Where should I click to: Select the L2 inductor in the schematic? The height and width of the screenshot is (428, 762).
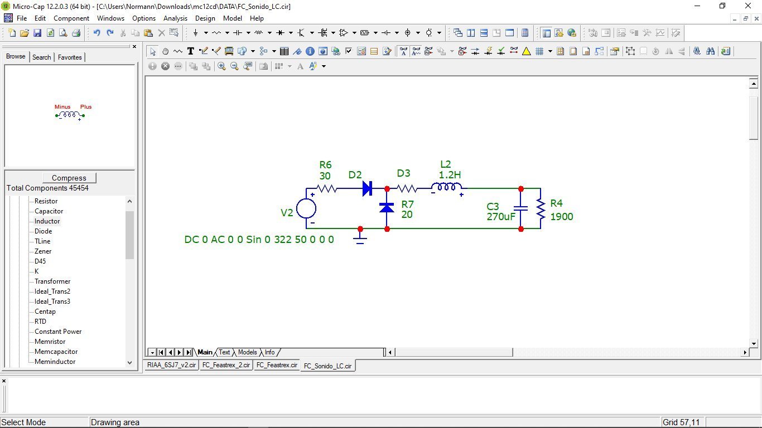coord(446,188)
